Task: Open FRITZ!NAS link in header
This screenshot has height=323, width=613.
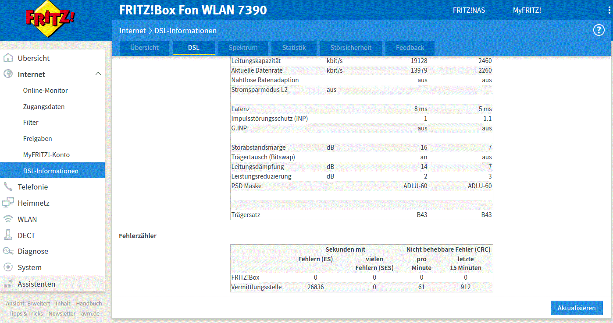Action: [469, 10]
